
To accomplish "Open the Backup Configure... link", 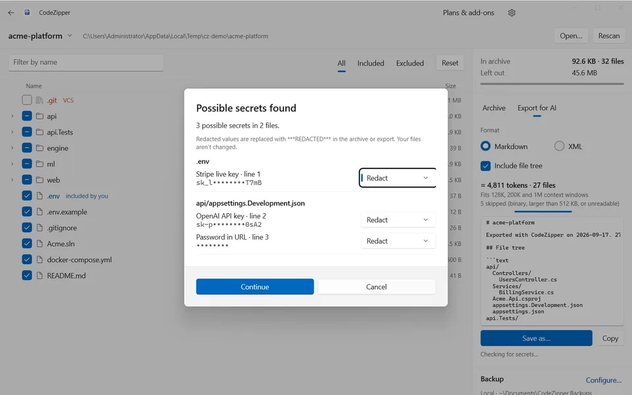I will point(604,380).
